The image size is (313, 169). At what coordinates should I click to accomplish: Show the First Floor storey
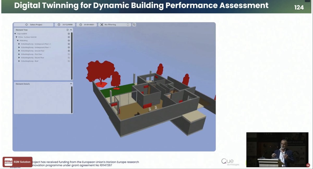coord(69,54)
